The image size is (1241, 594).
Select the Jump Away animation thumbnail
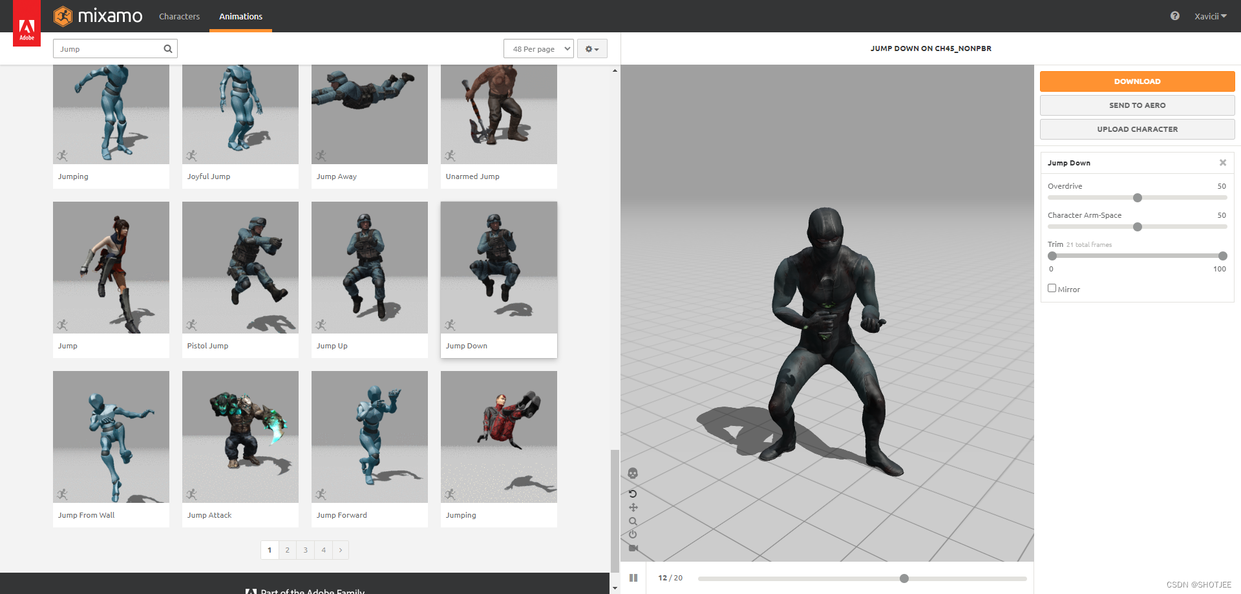370,114
